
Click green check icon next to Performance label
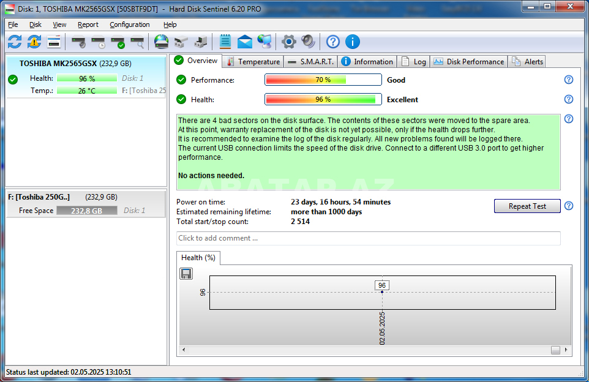tap(181, 80)
